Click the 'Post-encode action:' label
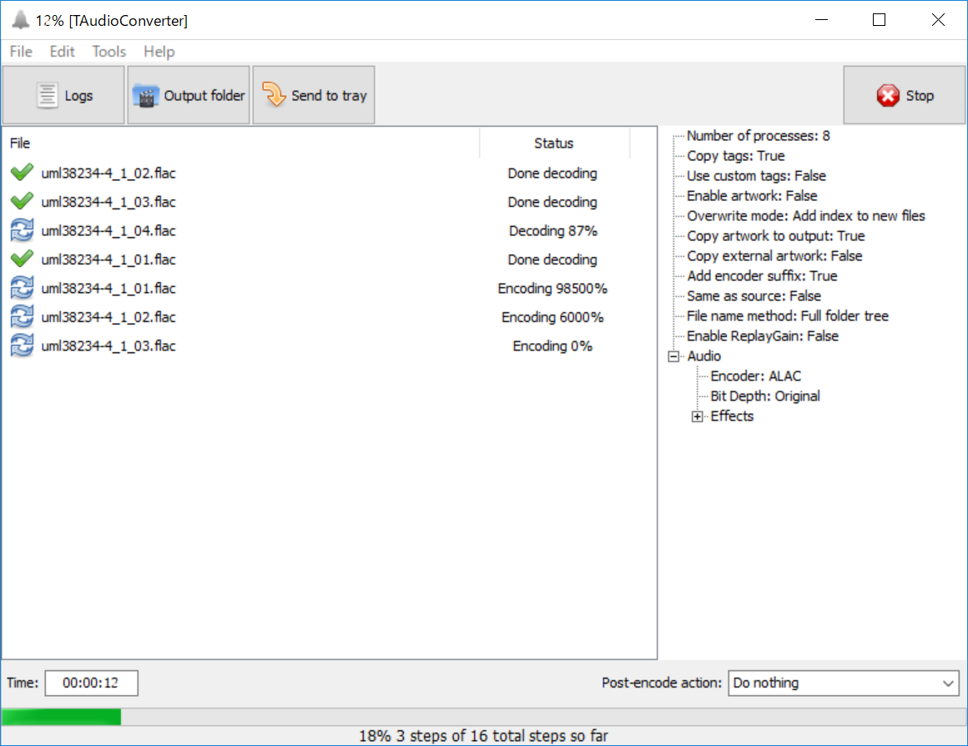 coord(662,683)
